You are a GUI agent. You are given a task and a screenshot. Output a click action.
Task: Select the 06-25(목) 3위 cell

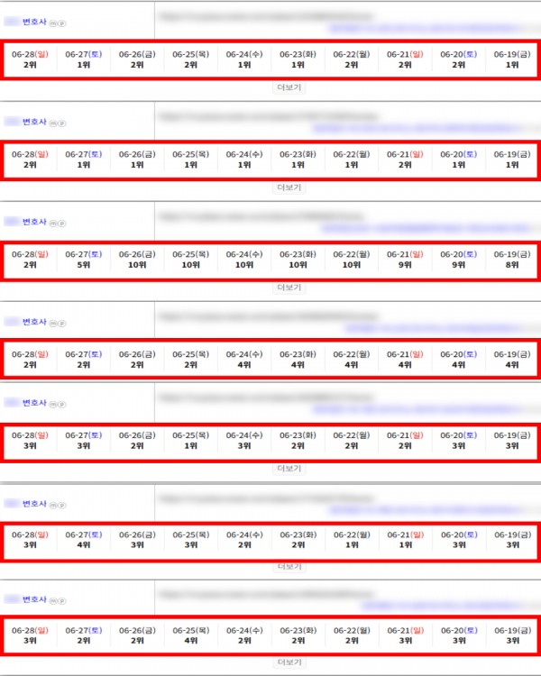[x=190, y=540]
